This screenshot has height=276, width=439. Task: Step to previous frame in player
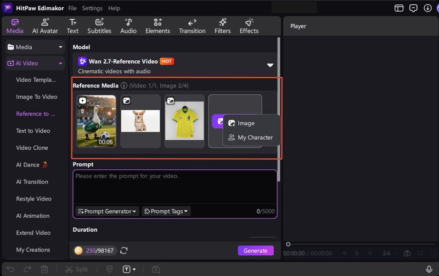coord(345,254)
